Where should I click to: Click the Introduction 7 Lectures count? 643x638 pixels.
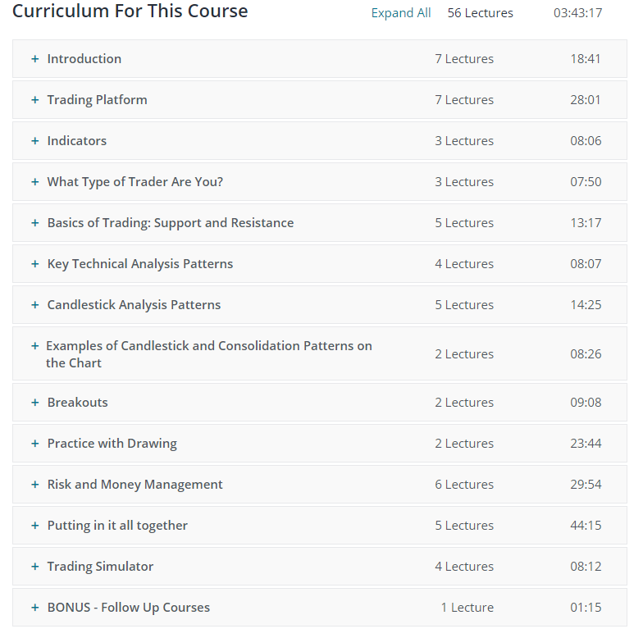(464, 59)
